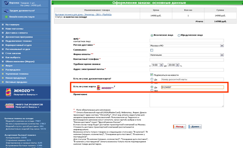Untick 'Подписаться на новости' checkbox
The height and width of the screenshot is (148, 243).
(152, 75)
